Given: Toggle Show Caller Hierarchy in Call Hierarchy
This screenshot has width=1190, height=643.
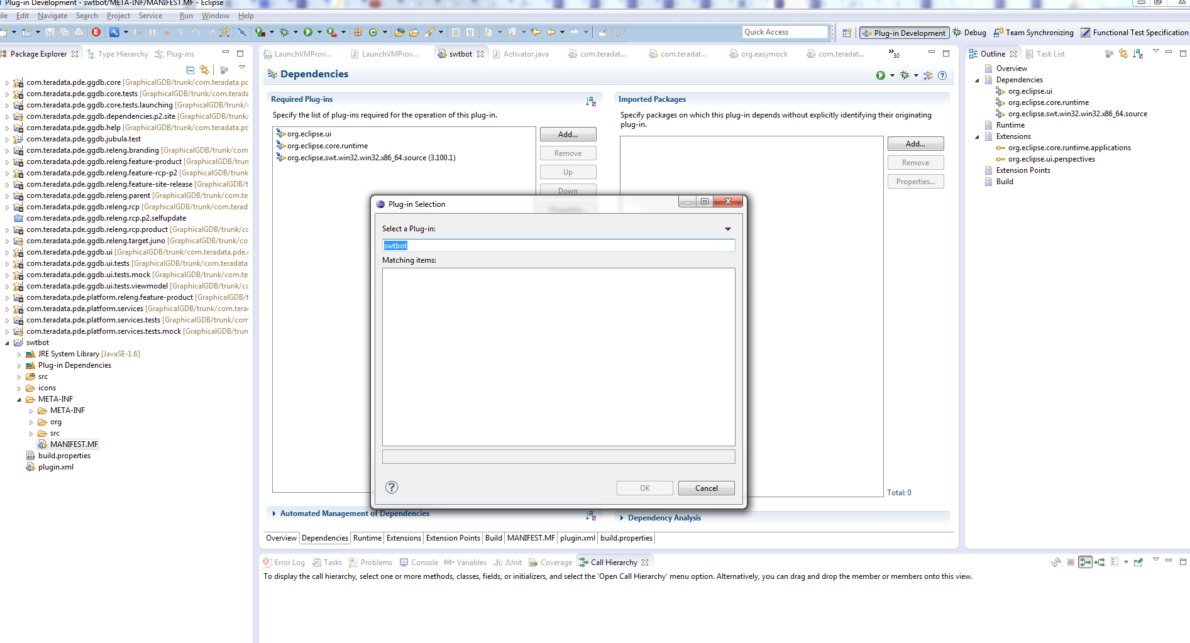Looking at the screenshot, I should pos(1085,563).
